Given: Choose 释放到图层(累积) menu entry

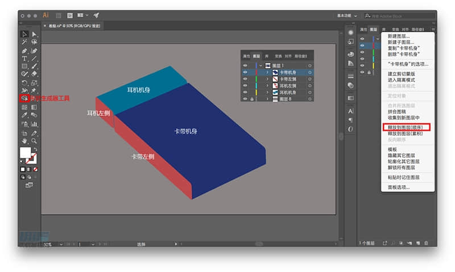Looking at the screenshot, I should (405, 133).
